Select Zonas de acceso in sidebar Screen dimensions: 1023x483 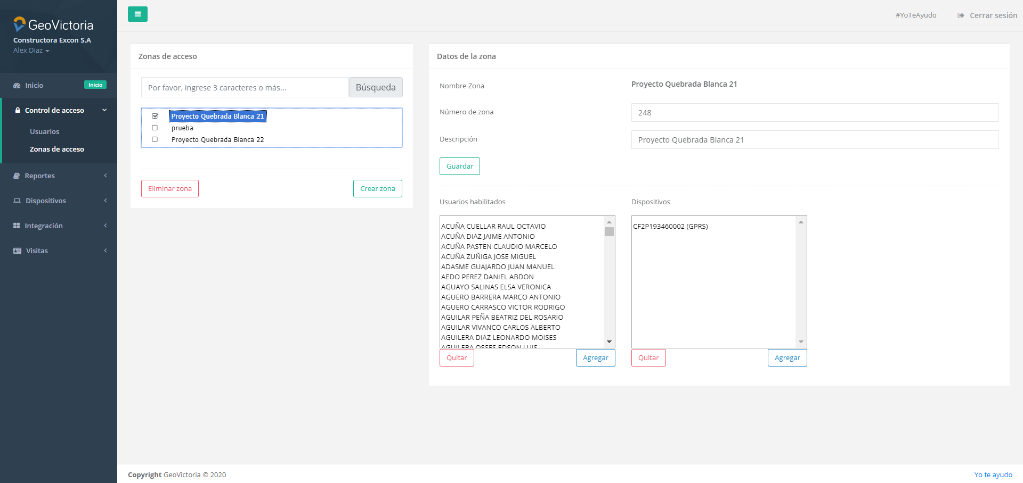pos(57,149)
